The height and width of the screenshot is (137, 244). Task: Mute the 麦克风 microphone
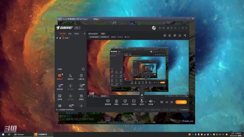point(142,102)
